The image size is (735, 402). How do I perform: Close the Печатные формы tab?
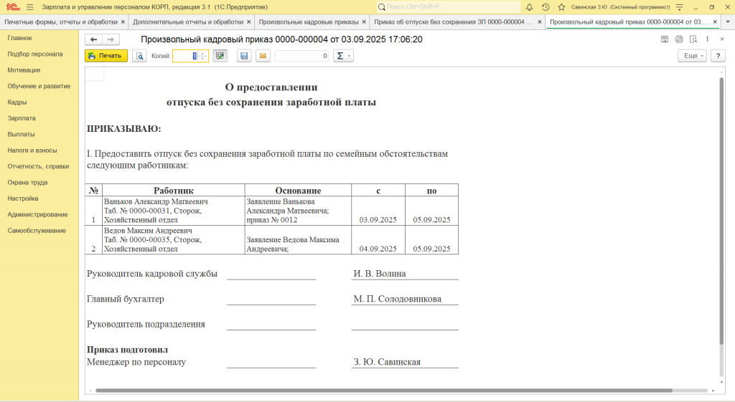pyautogui.click(x=123, y=22)
